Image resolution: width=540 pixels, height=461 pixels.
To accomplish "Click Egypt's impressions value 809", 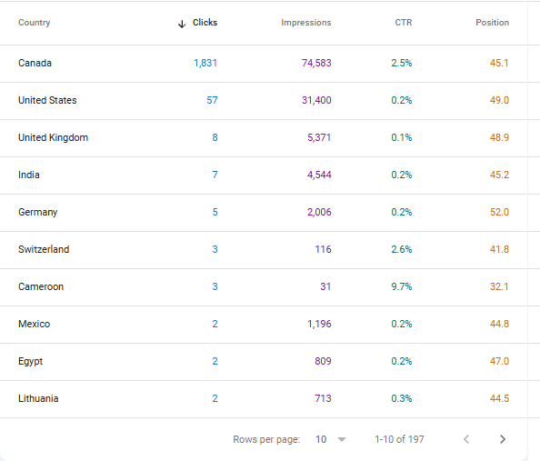I will coord(323,361).
